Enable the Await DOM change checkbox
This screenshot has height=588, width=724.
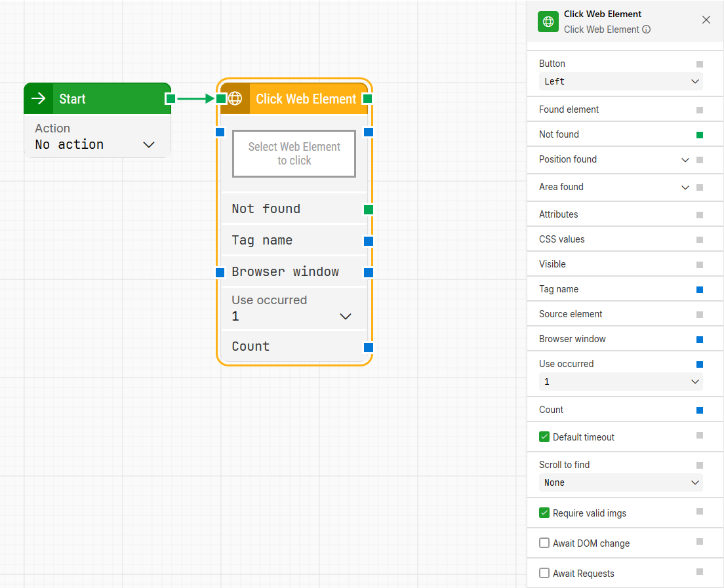coord(544,543)
